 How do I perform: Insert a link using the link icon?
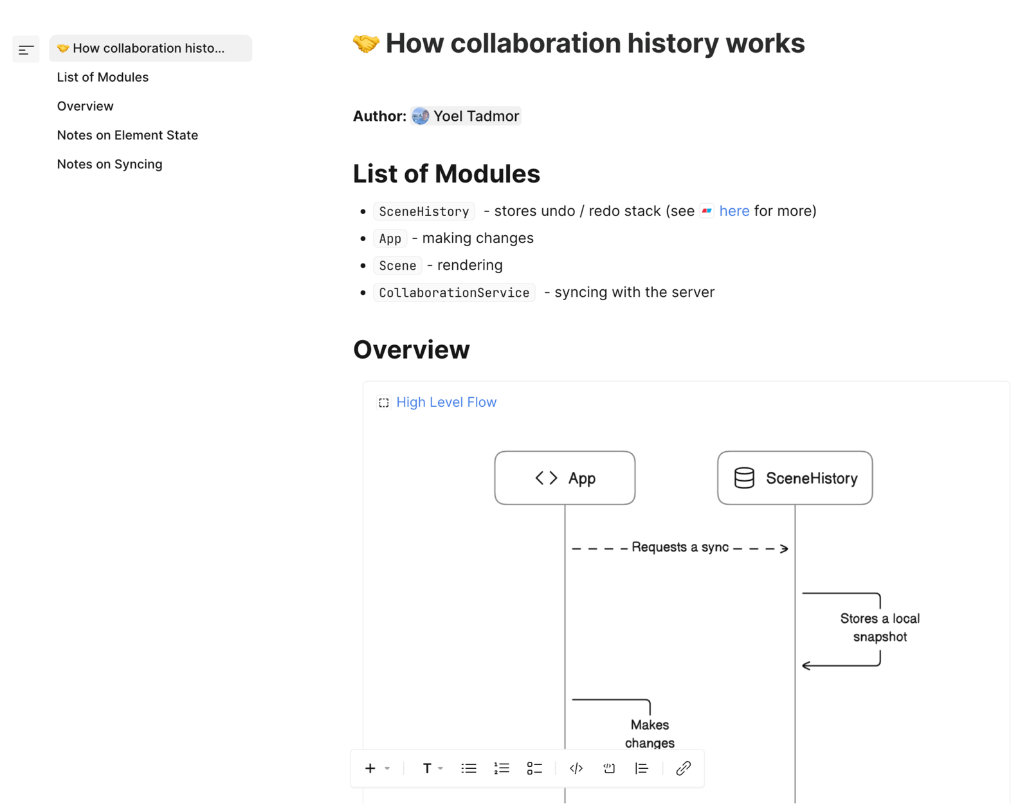pyautogui.click(x=682, y=768)
